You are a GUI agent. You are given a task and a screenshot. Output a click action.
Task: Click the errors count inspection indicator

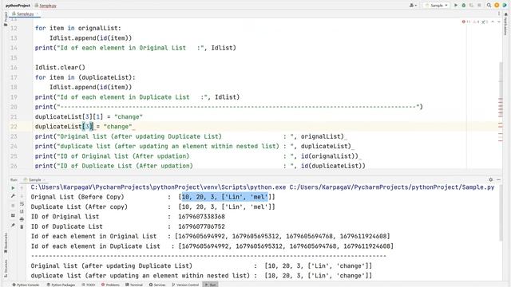466,22
